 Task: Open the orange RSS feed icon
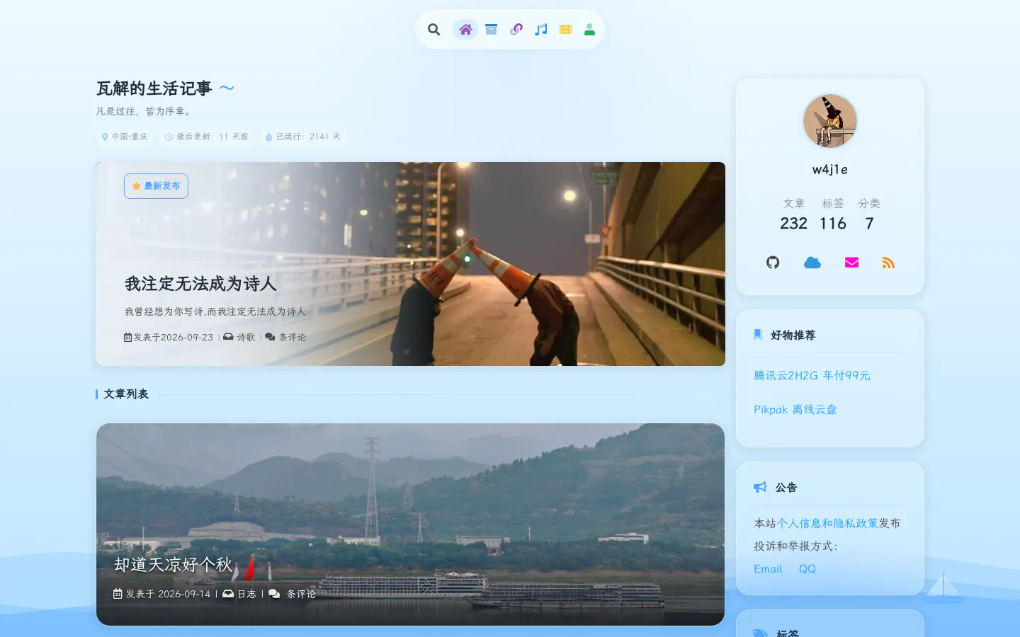(888, 263)
